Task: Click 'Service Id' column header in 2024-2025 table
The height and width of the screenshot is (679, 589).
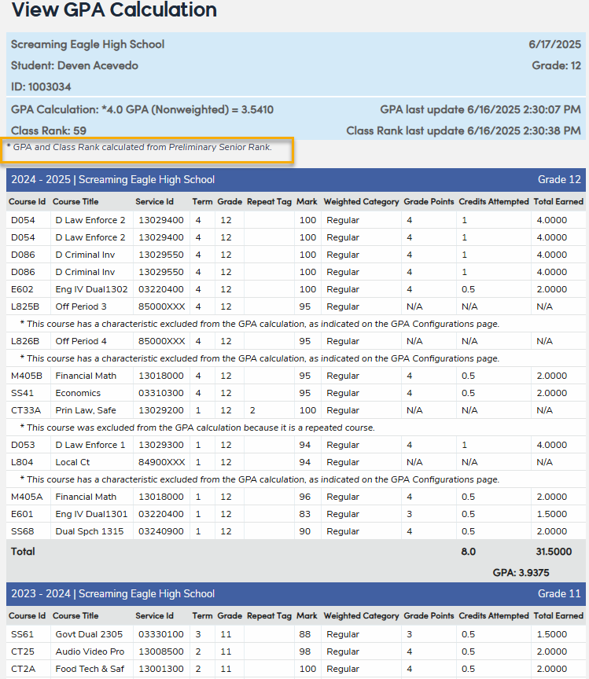Action: tap(154, 202)
